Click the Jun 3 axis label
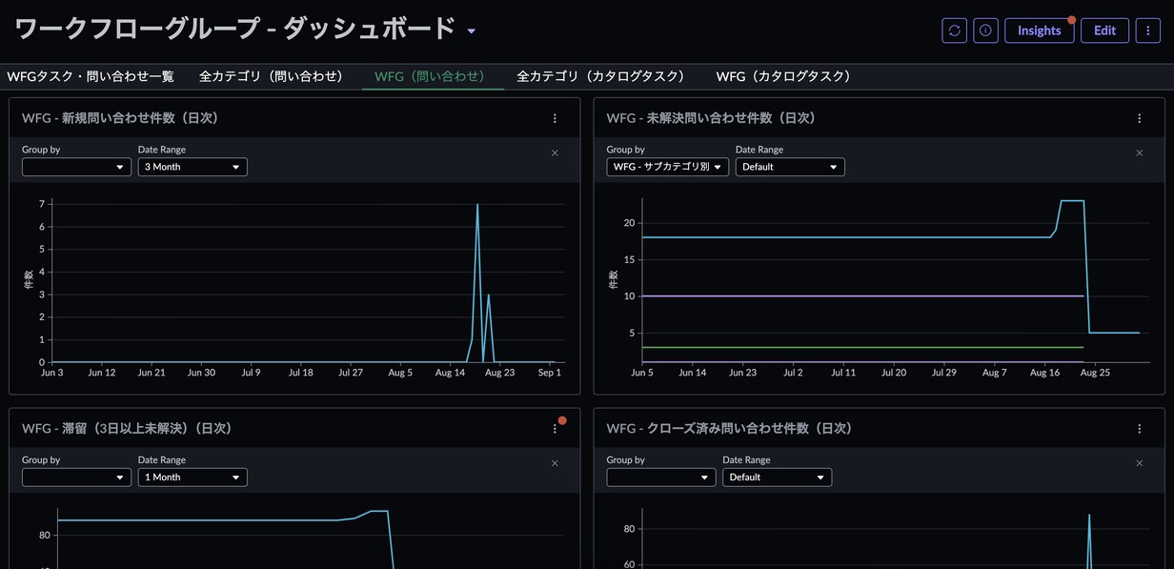The image size is (1174, 569). click(x=52, y=373)
